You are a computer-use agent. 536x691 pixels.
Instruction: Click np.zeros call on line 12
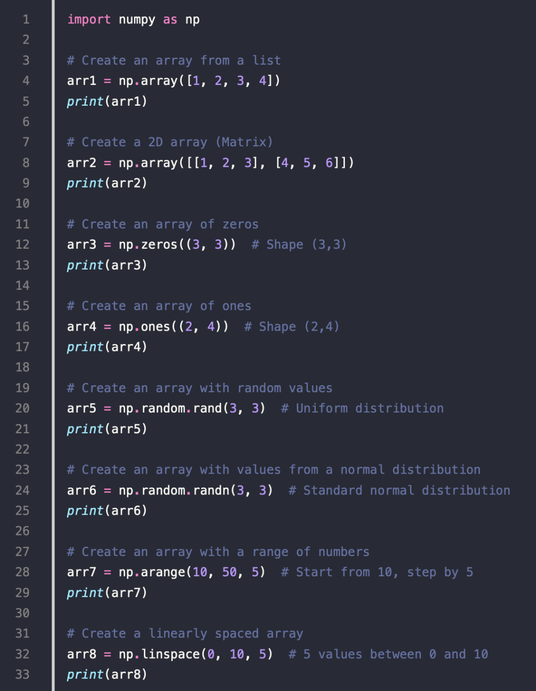click(177, 245)
